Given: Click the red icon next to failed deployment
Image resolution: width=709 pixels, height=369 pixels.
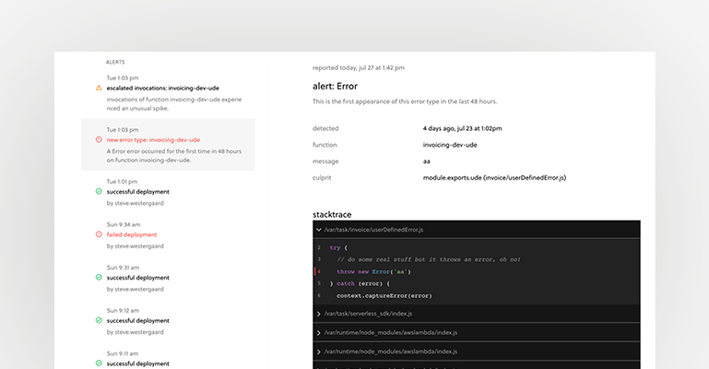Looking at the screenshot, I should point(99,234).
